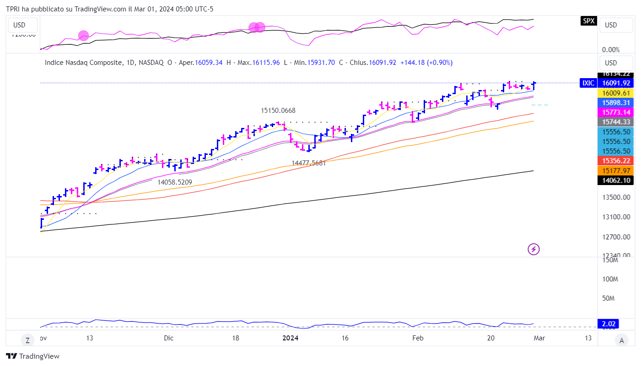The image size is (641, 366).
Task: Click the Indice Nasdaq Composite title
Action: pos(83,63)
